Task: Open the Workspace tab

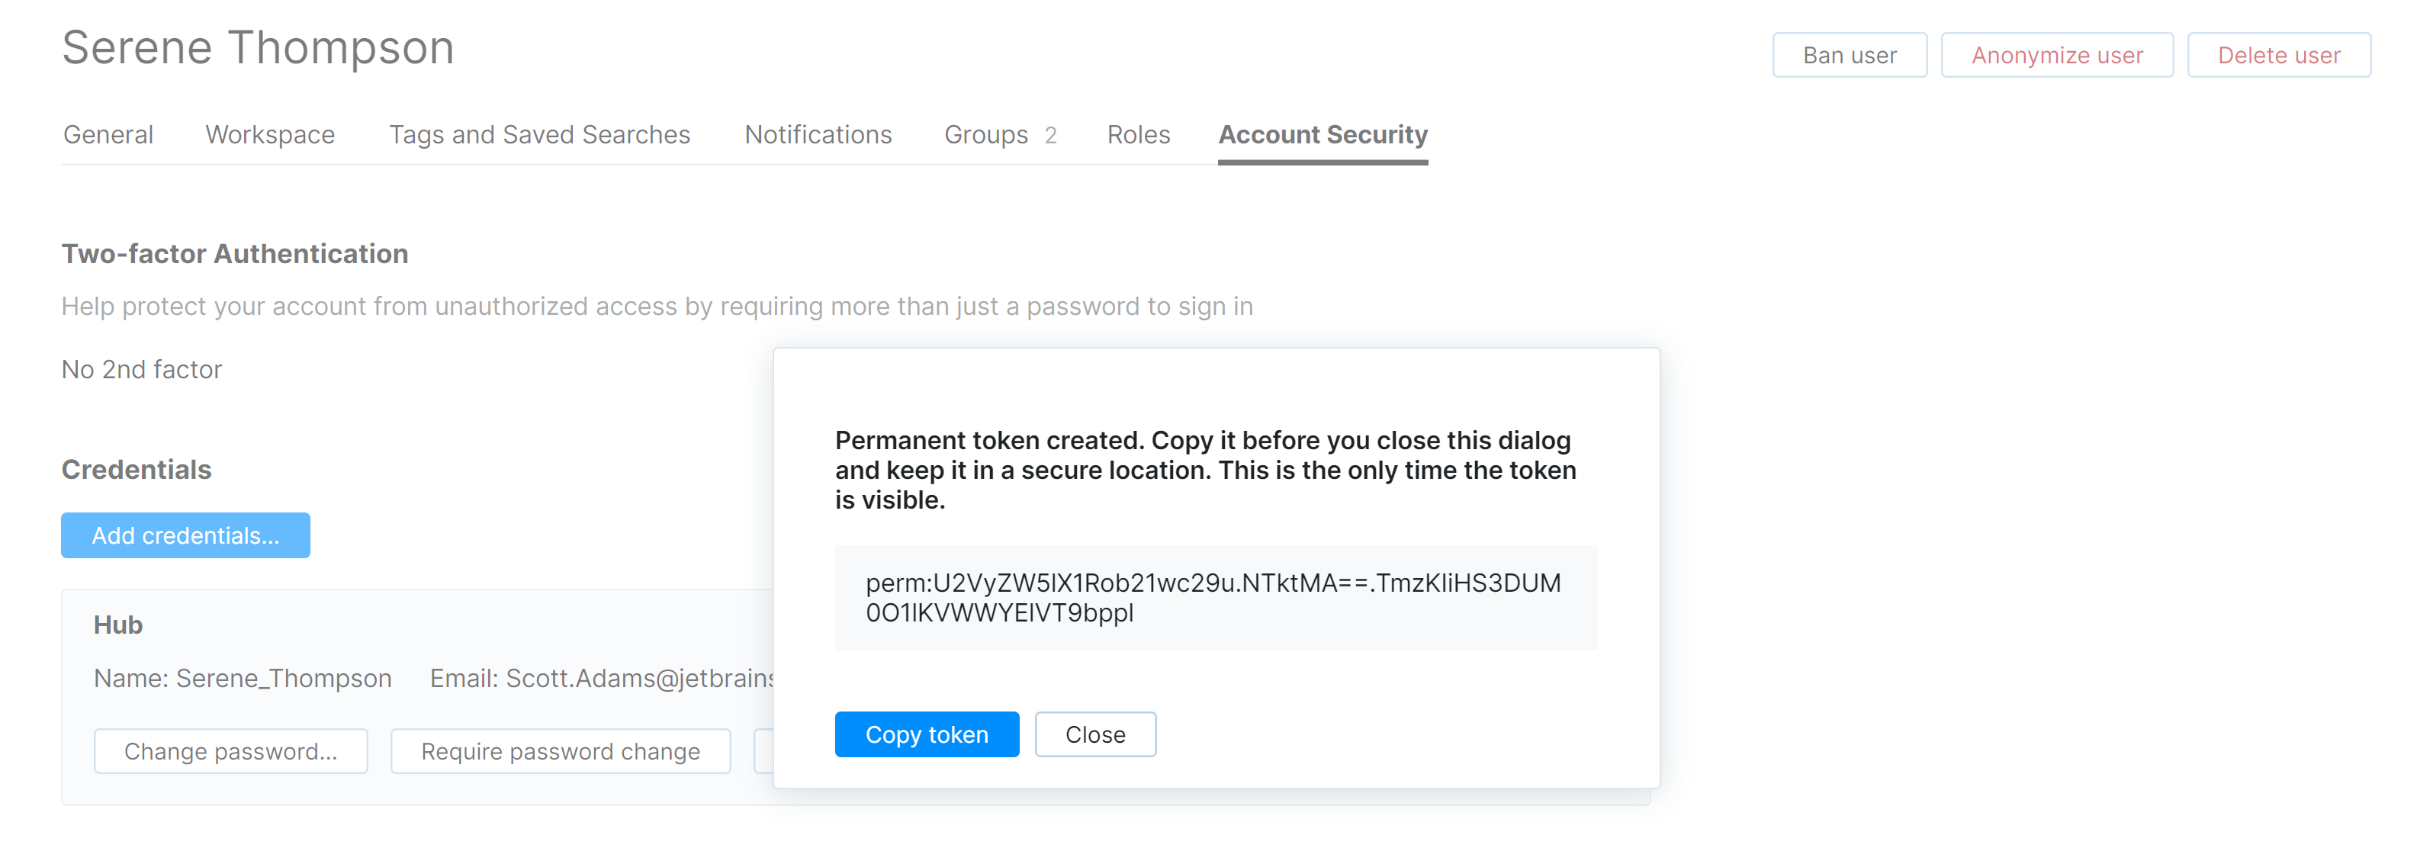Action: (x=269, y=134)
